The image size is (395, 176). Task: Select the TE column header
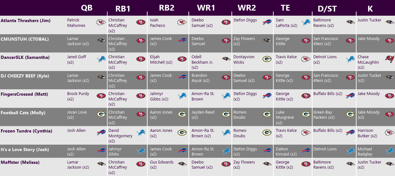tap(285, 8)
